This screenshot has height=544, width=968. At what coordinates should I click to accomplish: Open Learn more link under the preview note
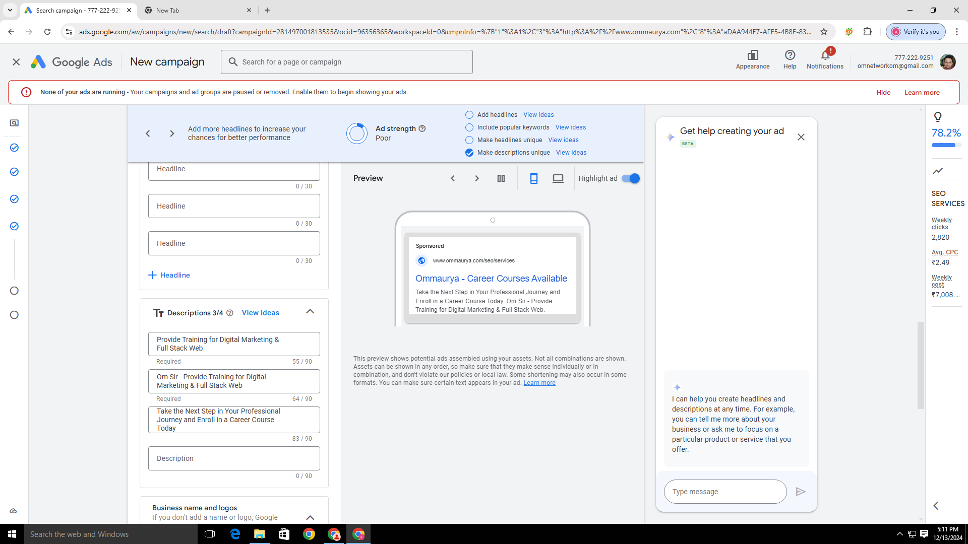tap(539, 383)
